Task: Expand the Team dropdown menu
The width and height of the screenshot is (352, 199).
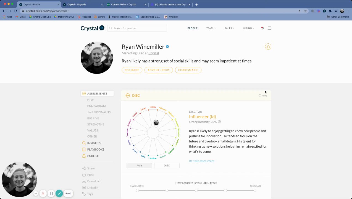Action: tap(211, 28)
